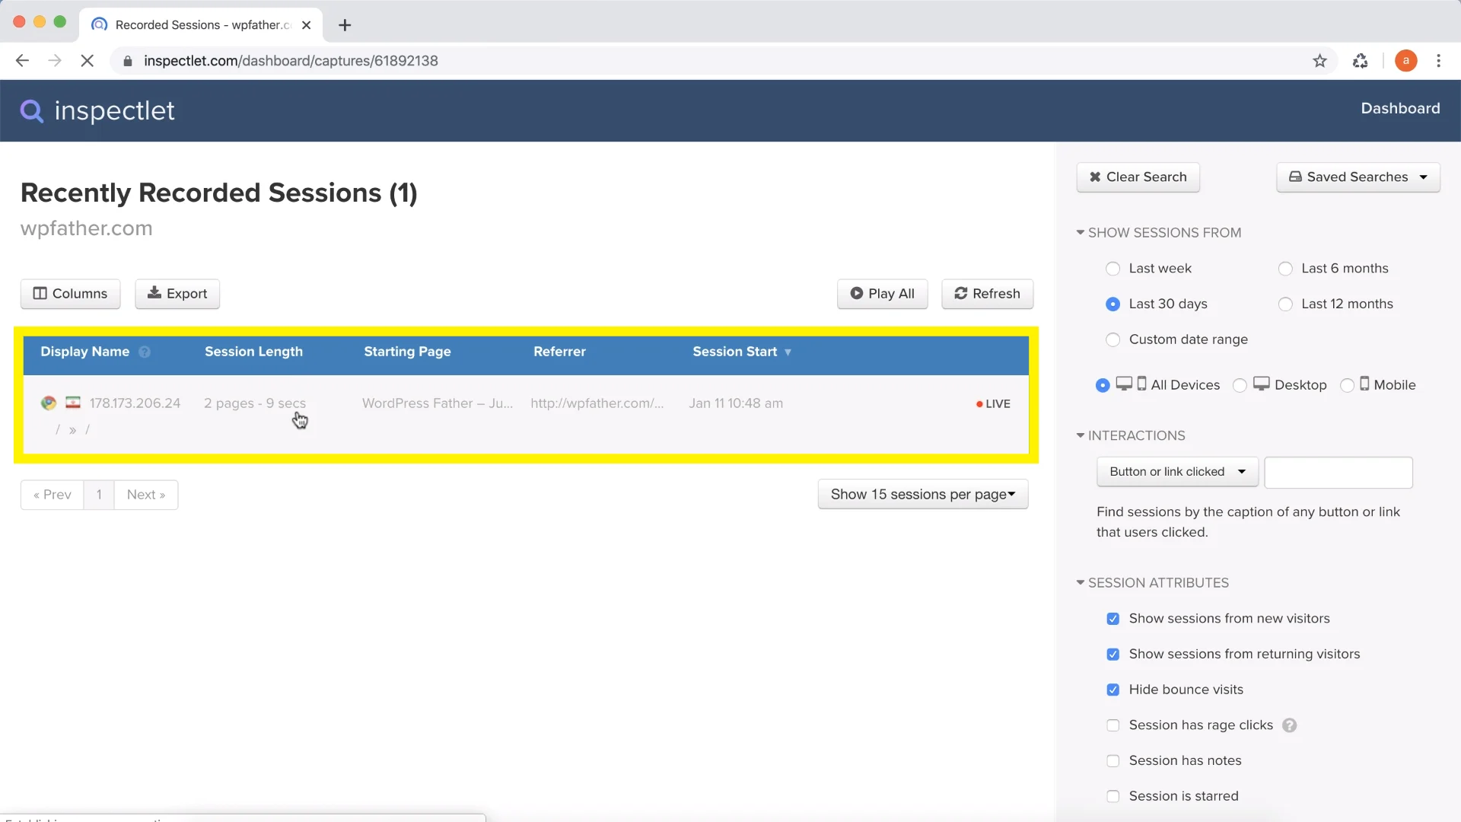Click the inspectlet logo text
Screen dimensions: 1461x822
(114, 111)
